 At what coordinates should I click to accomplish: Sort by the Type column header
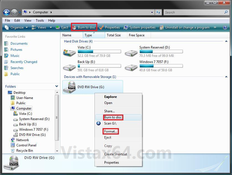point(94,35)
